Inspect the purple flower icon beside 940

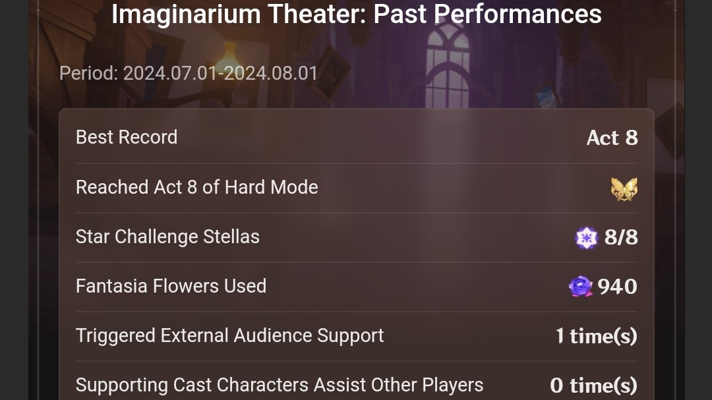point(581,287)
